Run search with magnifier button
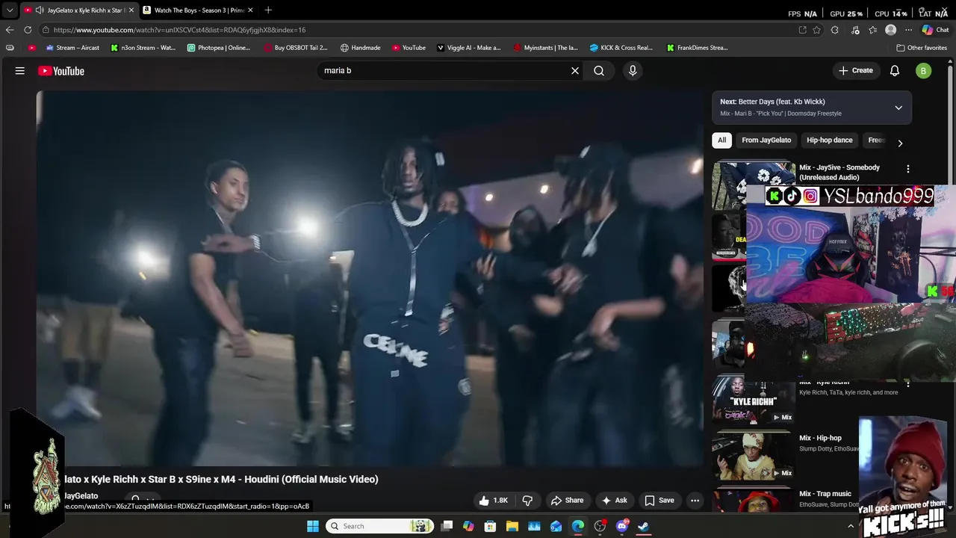956x538 pixels. [x=599, y=70]
